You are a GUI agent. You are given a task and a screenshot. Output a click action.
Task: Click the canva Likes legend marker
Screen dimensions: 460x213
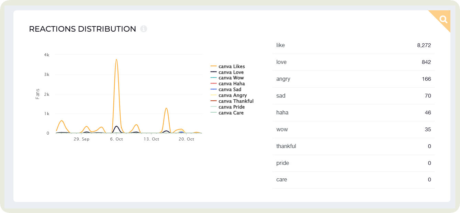(x=213, y=66)
